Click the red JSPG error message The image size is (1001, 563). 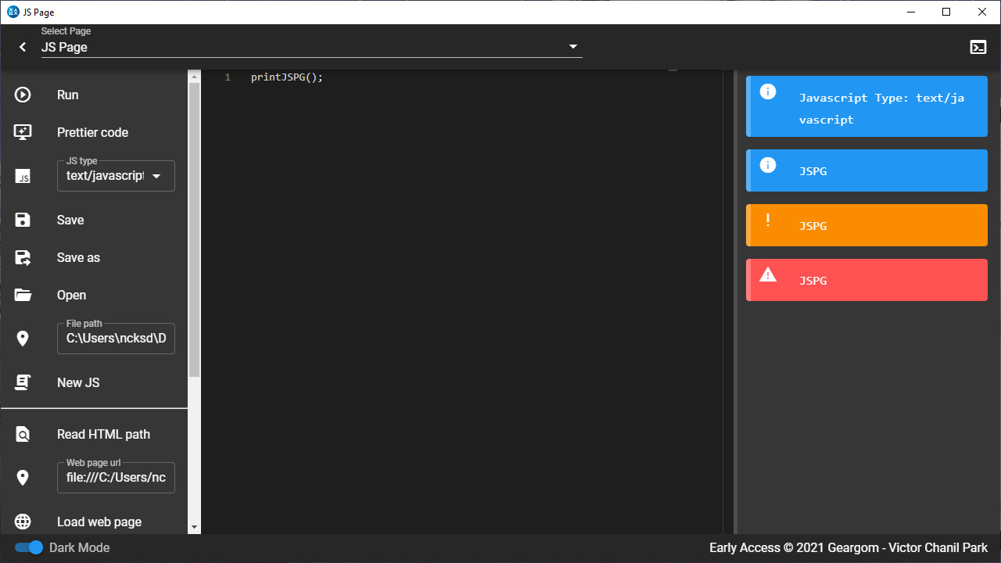point(866,280)
